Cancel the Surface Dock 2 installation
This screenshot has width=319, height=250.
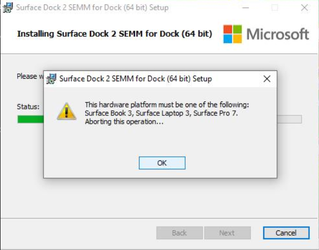(x=286, y=233)
